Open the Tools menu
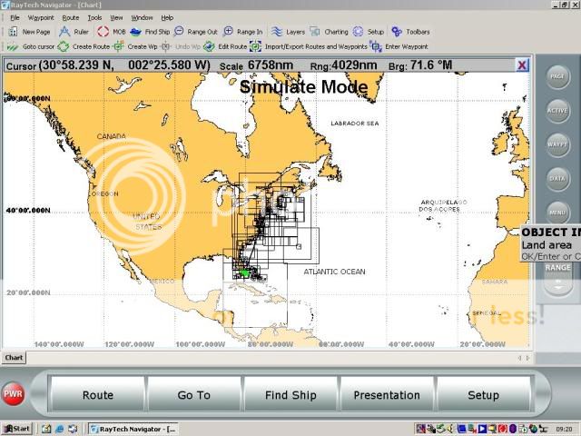 [x=94, y=17]
